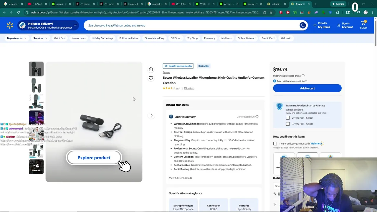
Task: Switch to the Home / X browser tab
Action: tap(133, 4)
